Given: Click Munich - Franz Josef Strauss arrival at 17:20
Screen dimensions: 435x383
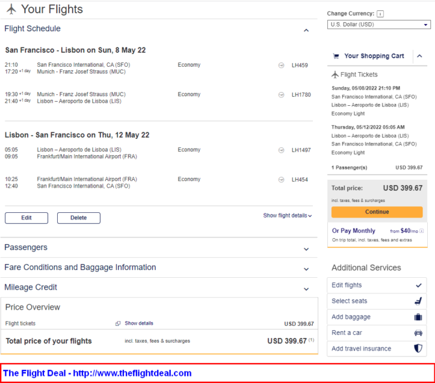Looking at the screenshot, I should click(81, 72).
